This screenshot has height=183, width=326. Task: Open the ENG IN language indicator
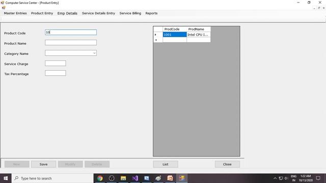pyautogui.click(x=293, y=178)
